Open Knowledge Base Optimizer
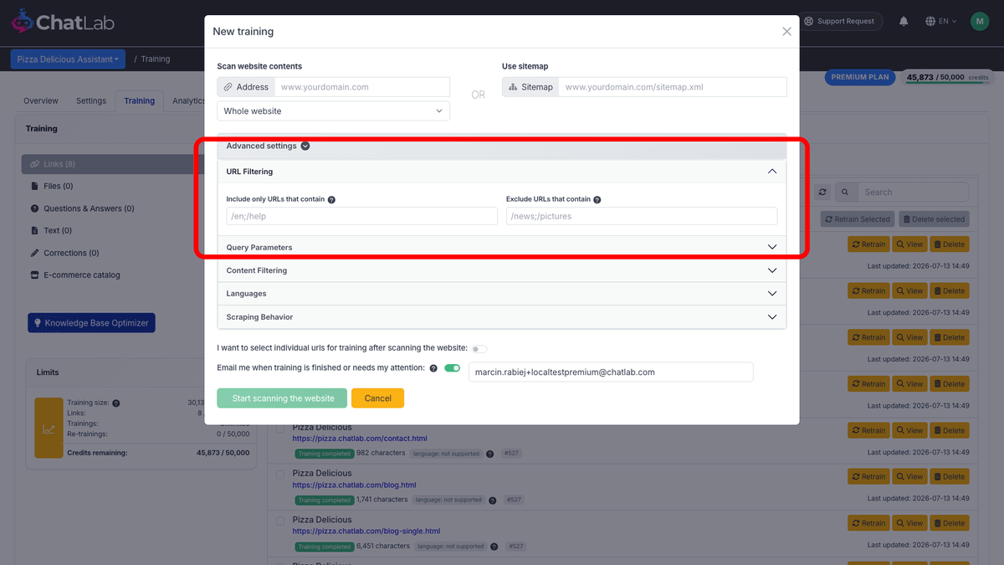 [x=91, y=322]
